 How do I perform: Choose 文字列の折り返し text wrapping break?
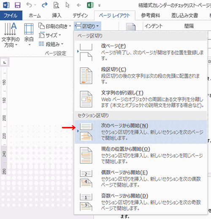coord(141,99)
